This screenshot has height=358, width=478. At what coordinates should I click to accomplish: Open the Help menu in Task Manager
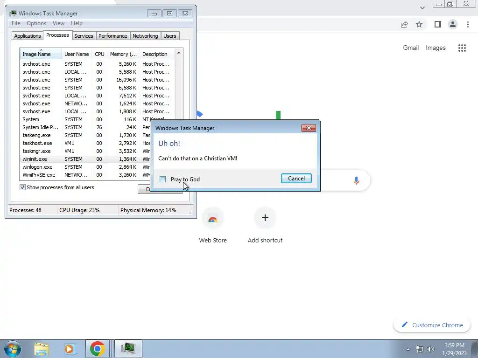tap(77, 23)
